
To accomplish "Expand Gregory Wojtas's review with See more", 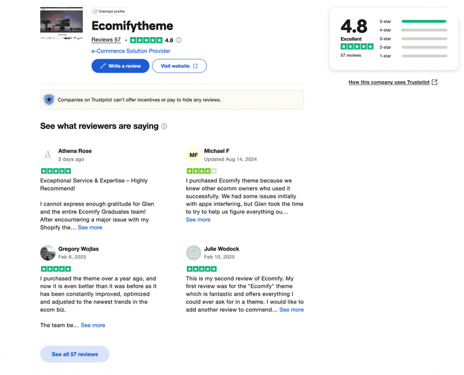I will coord(93,325).
